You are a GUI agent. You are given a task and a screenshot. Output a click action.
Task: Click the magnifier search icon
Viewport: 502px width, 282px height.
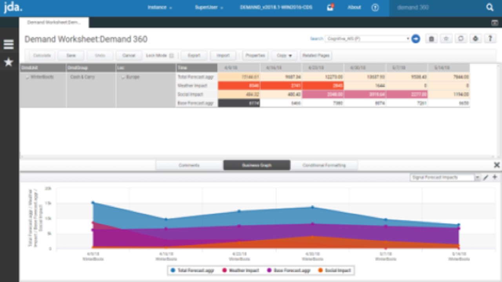coord(490,7)
